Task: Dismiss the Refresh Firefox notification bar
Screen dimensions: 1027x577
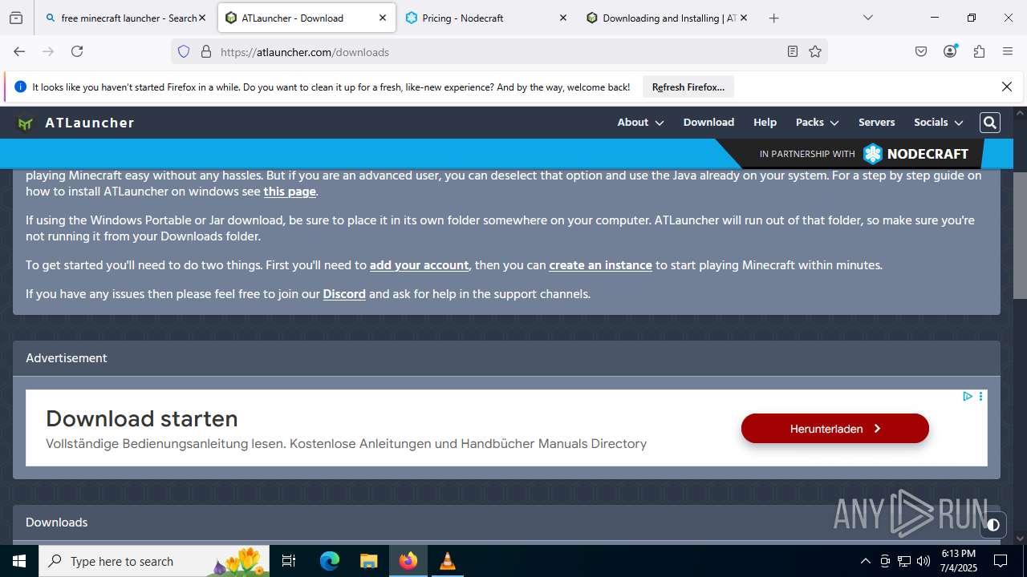Action: pos(1007,87)
